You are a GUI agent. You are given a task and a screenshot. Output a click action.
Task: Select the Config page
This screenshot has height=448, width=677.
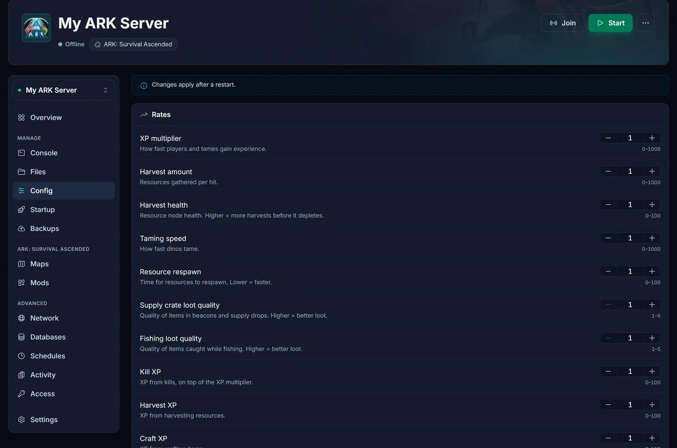[63, 191]
